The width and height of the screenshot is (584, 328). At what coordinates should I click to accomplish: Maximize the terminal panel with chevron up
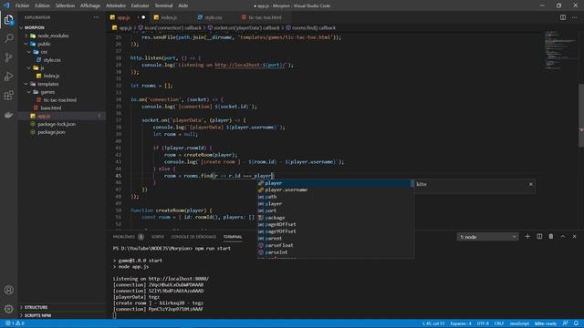coord(563,237)
